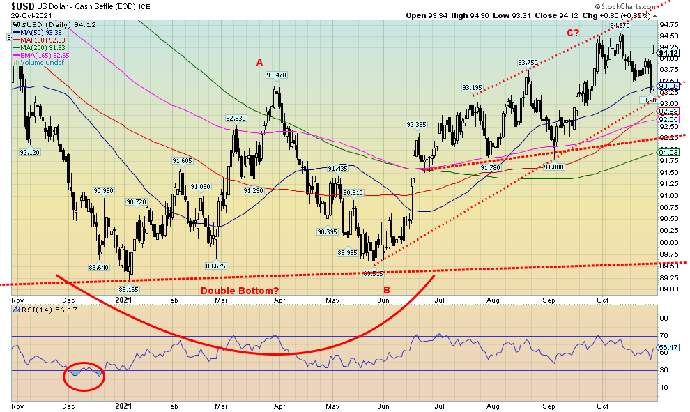Viewport: 690px width, 412px height.
Task: Click the green up-arrow after Chg value
Action: [x=654, y=14]
